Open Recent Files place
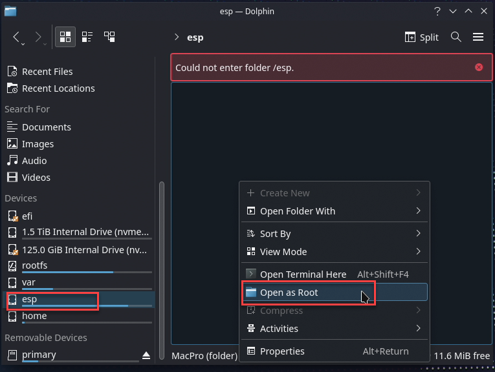 point(80,72)
